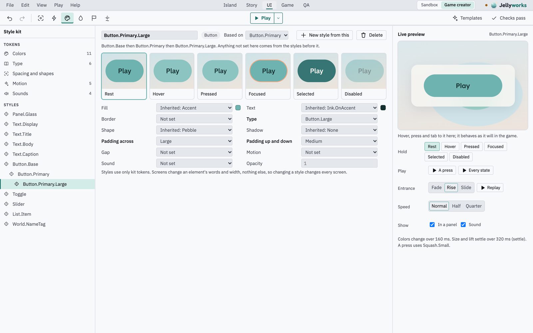Hold the Pressed state in preview
This screenshot has height=333, width=533.
471,147
